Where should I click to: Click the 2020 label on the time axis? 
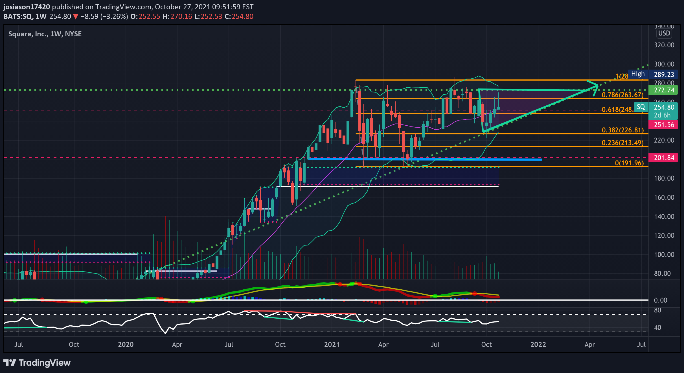[x=126, y=344]
